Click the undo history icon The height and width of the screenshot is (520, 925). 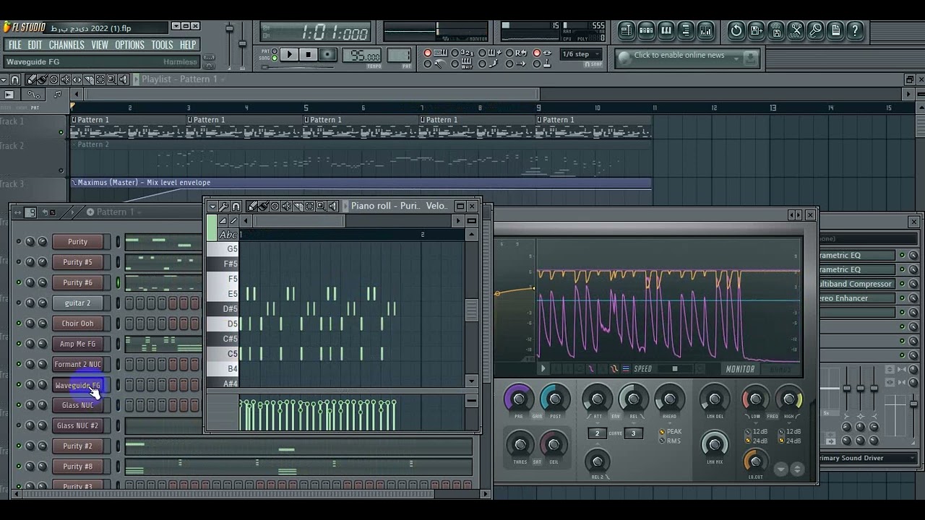click(x=736, y=30)
